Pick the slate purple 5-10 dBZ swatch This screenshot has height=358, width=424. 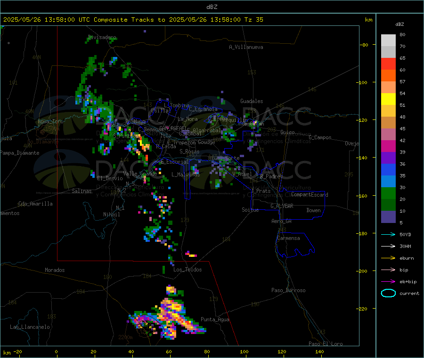tap(388, 217)
